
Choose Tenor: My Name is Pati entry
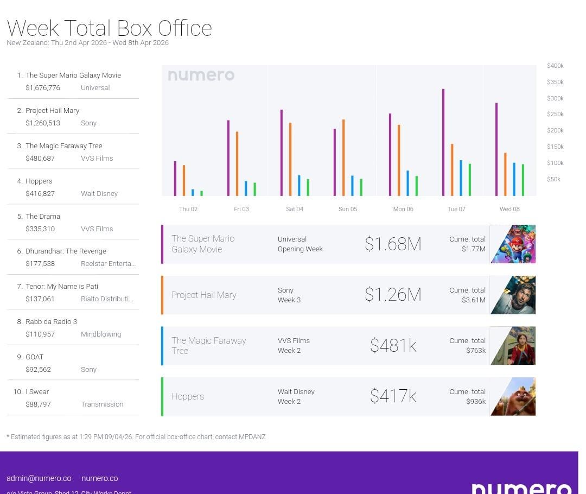[61, 287]
